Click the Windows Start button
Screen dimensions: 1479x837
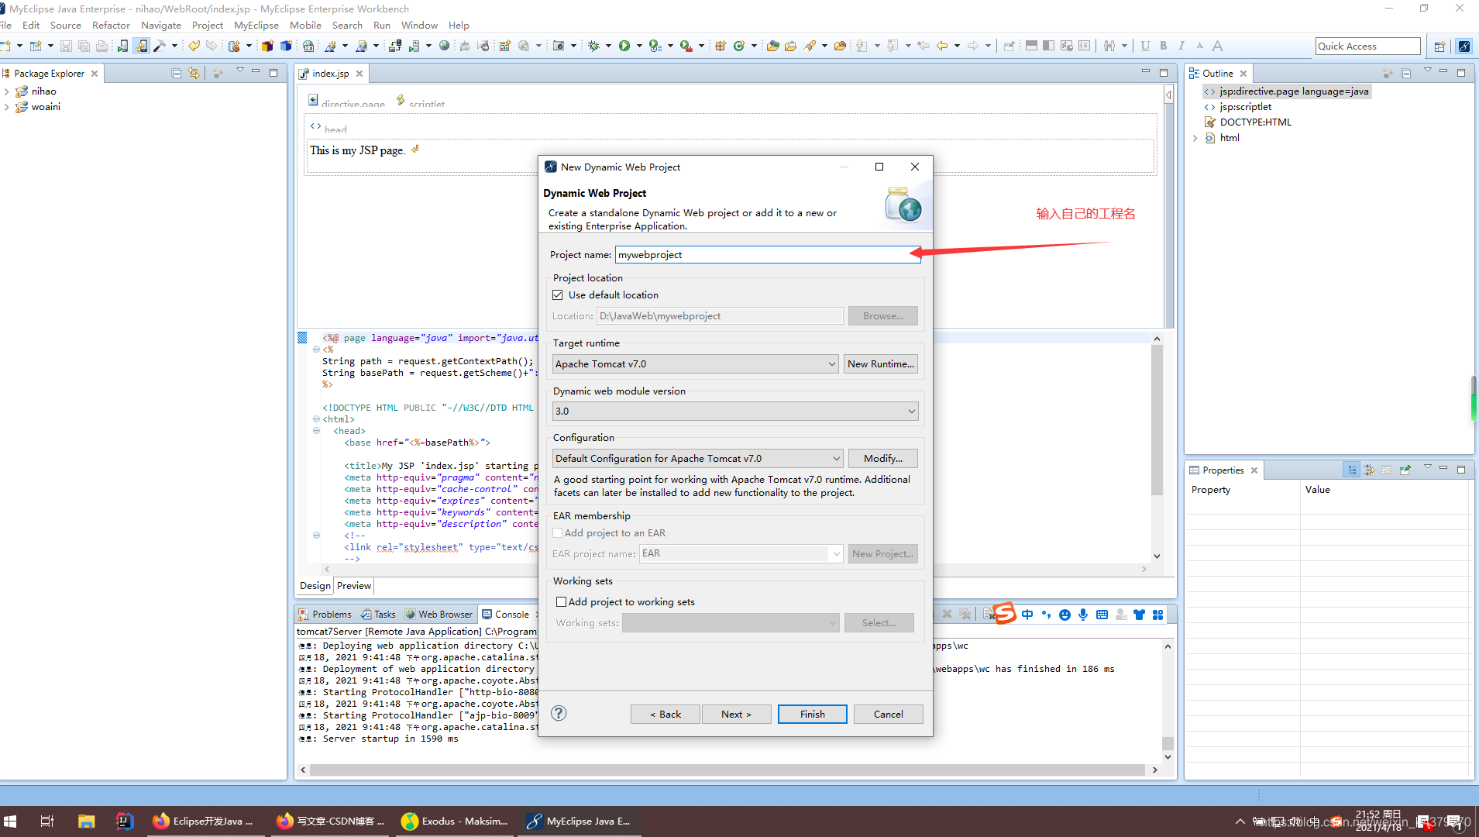tap(10, 821)
